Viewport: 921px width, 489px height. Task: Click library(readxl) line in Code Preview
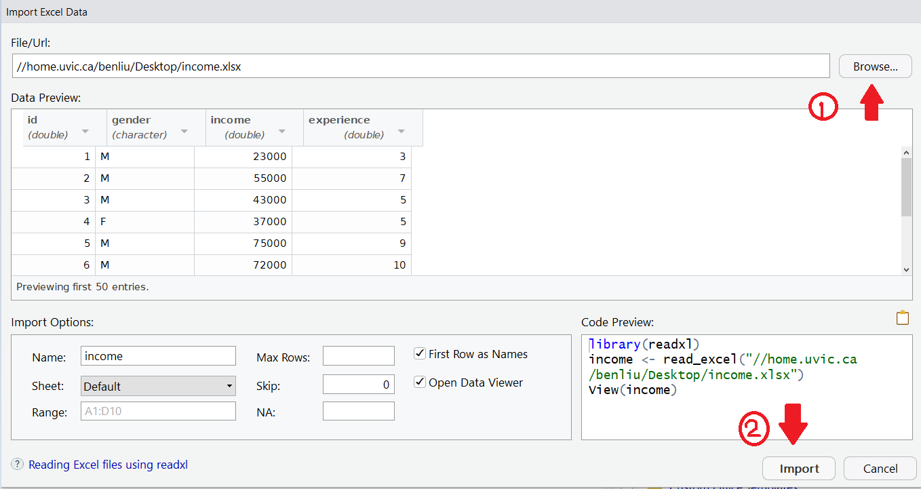click(644, 344)
